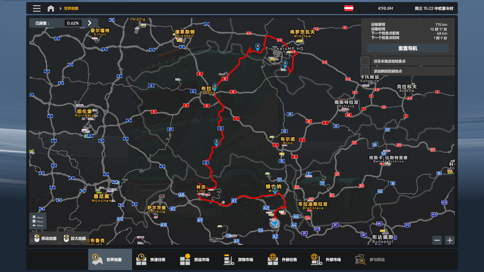Click the 775 km route distance value
This screenshot has width=484, height=272.
tap(441, 25)
